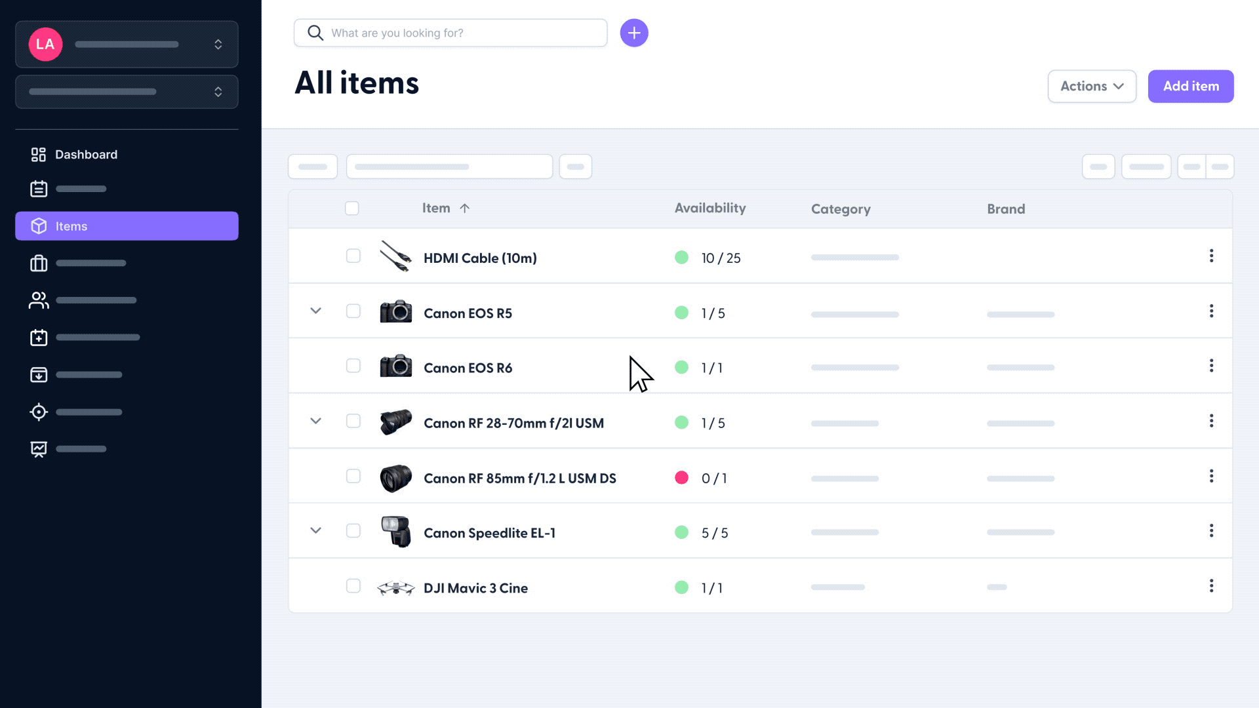This screenshot has width=1259, height=708.
Task: Click the red availability dot for Canon RF 85mm
Action: (x=682, y=477)
